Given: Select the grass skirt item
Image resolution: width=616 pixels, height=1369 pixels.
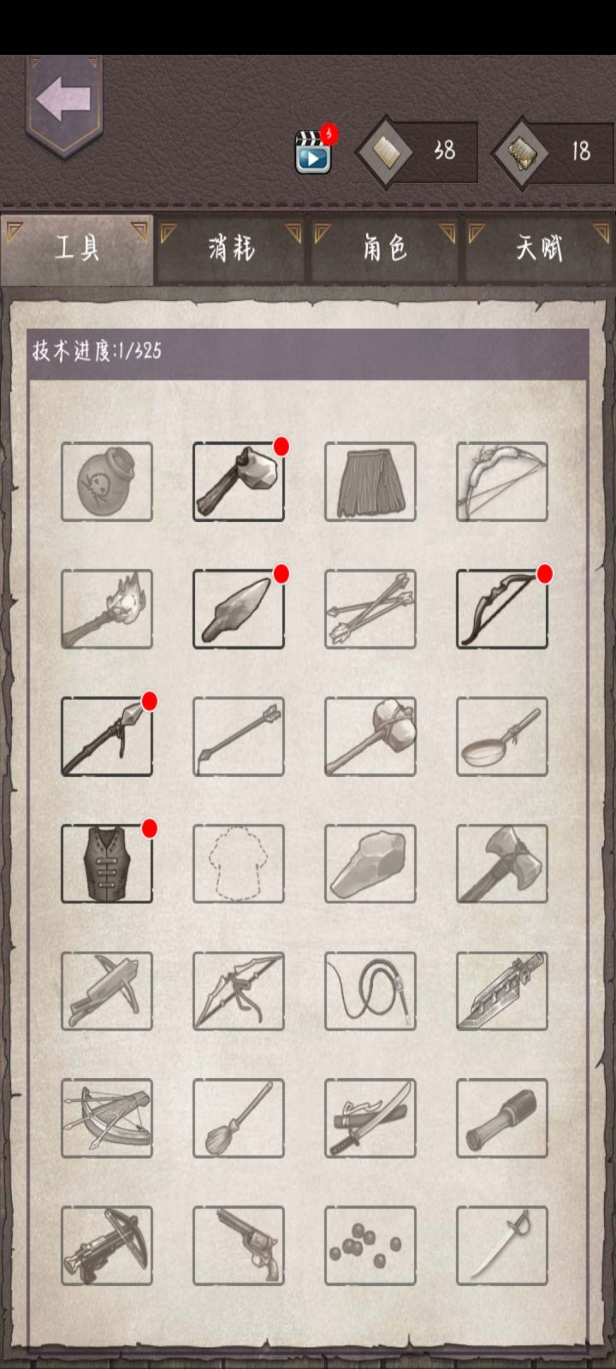Looking at the screenshot, I should 370,482.
